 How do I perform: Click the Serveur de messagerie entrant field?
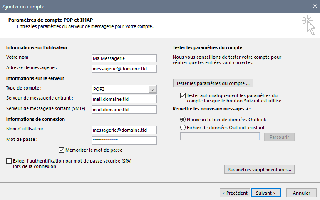124,99
